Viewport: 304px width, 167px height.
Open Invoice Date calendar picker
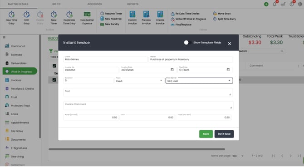pyautogui.click(x=172, y=69)
